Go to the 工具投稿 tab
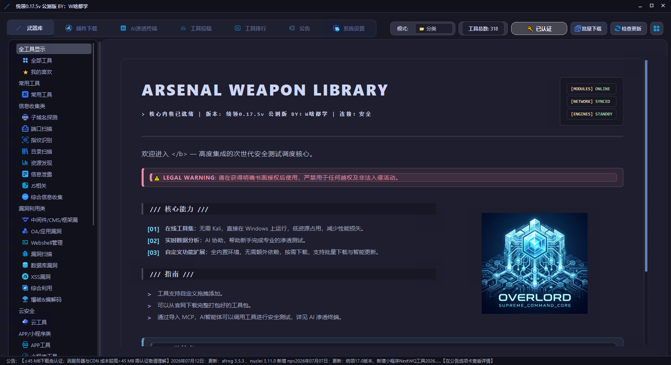The width and height of the screenshot is (671, 365). coord(196,28)
